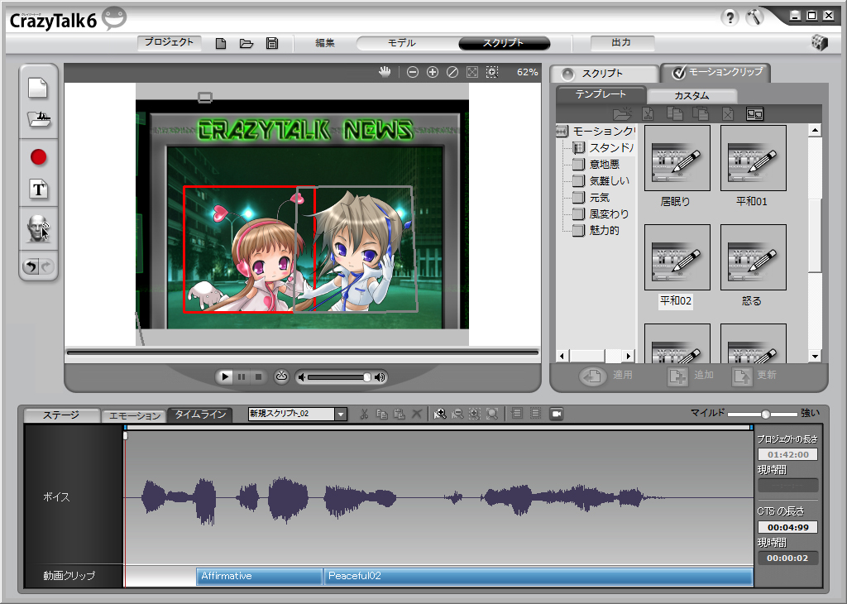This screenshot has height=604, width=847.
Task: Undo the last action
Action: [31, 266]
